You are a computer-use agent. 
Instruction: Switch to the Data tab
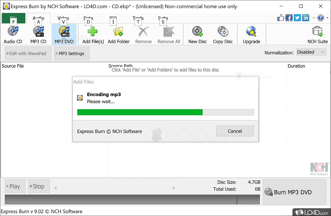coord(88,18)
